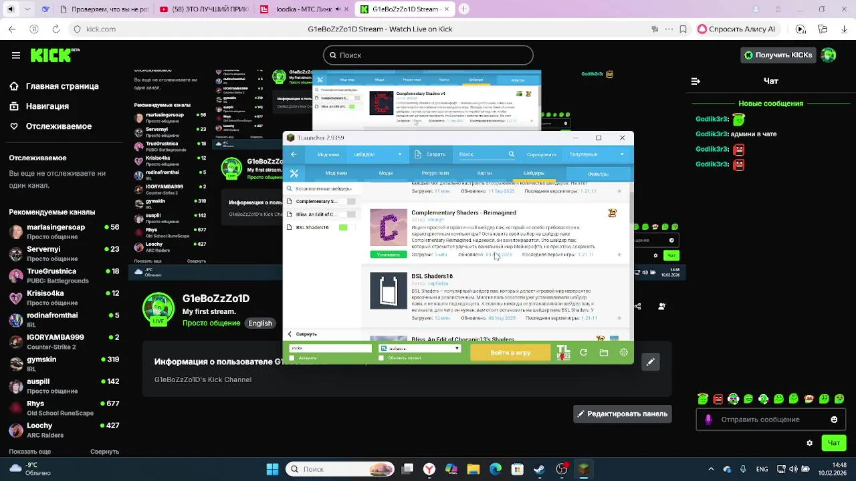Open marlasingersoap recommended channel
856x481 pixels.
tap(64, 231)
